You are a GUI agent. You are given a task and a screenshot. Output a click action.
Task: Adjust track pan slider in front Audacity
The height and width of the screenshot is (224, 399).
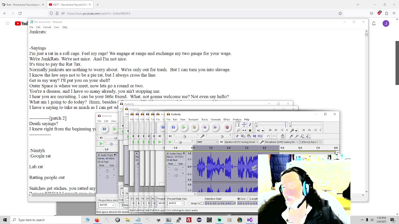coord(176,175)
